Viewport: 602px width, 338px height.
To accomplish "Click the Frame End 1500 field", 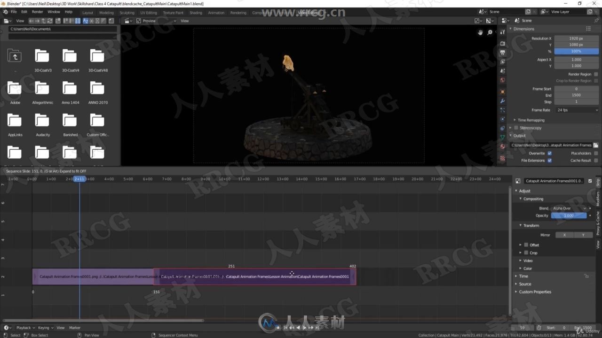I will (576, 95).
